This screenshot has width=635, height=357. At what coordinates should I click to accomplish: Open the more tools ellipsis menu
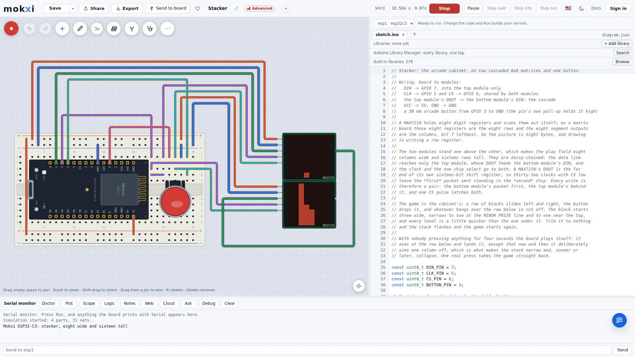click(x=167, y=28)
